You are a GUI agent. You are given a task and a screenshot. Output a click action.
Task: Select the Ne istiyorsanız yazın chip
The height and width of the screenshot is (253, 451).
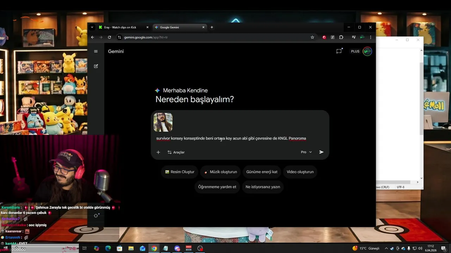[263, 187]
